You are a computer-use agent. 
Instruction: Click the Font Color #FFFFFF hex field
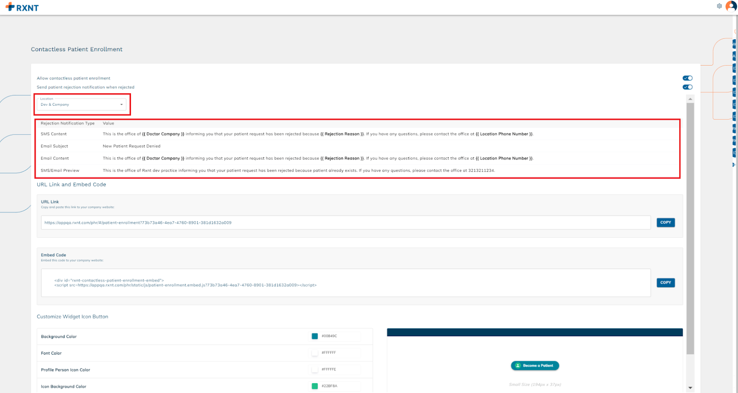pos(340,353)
